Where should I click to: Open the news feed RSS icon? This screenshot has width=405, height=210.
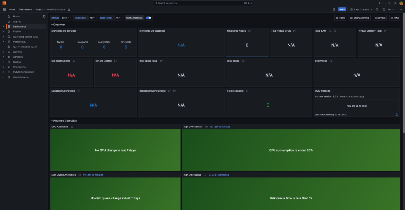[395, 3]
